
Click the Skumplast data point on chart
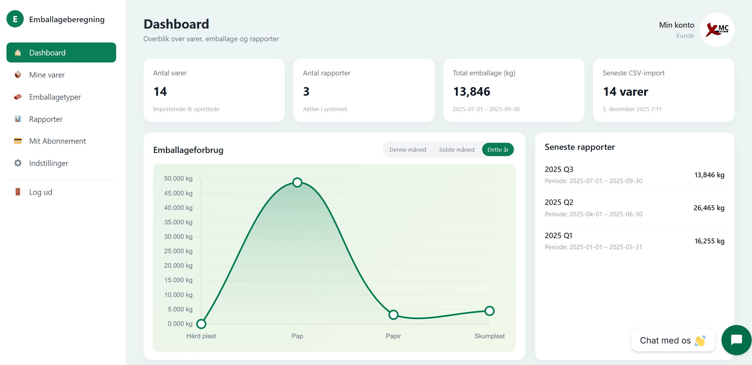point(489,311)
